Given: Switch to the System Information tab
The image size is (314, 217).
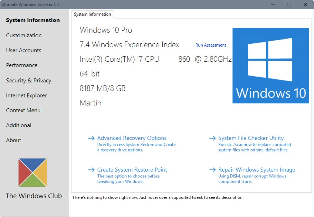Looking at the screenshot, I should pos(92,14).
